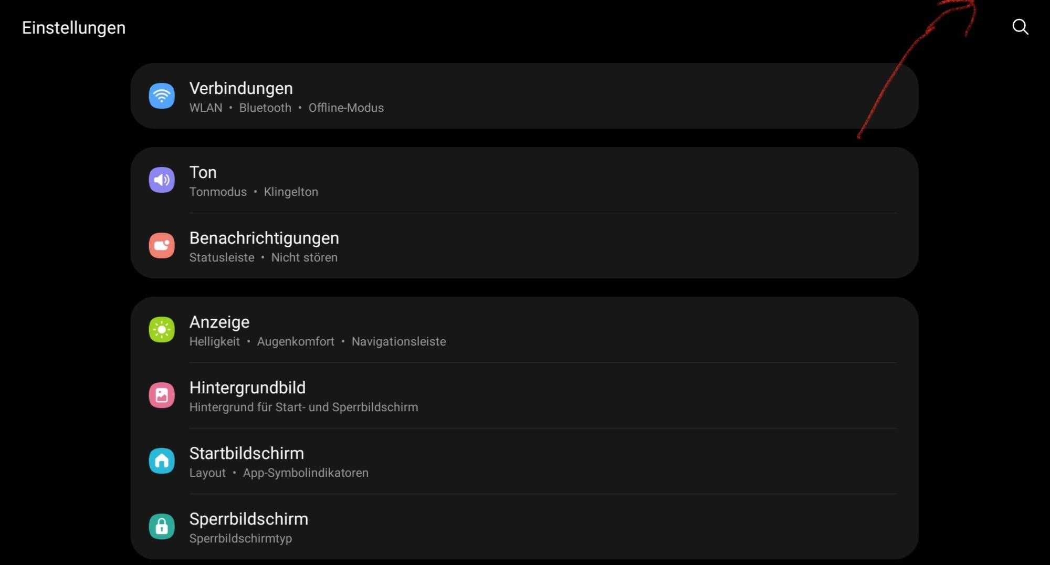
Task: Tap the green sun Anzeige icon
Action: [x=162, y=330]
